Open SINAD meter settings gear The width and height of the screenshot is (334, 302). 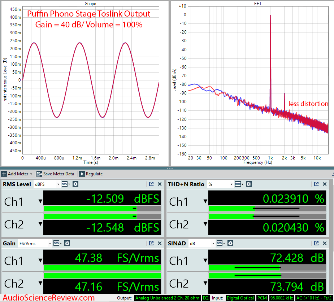coord(230,243)
